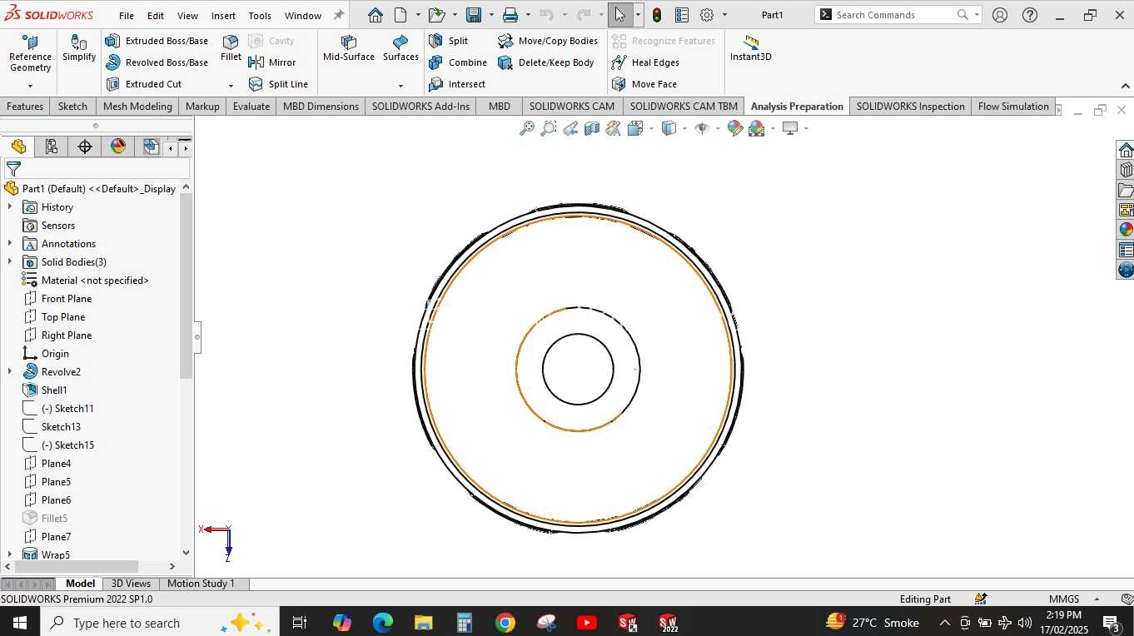Toggle the Hide/Show Items eye icon
1134x636 pixels.
click(701, 128)
